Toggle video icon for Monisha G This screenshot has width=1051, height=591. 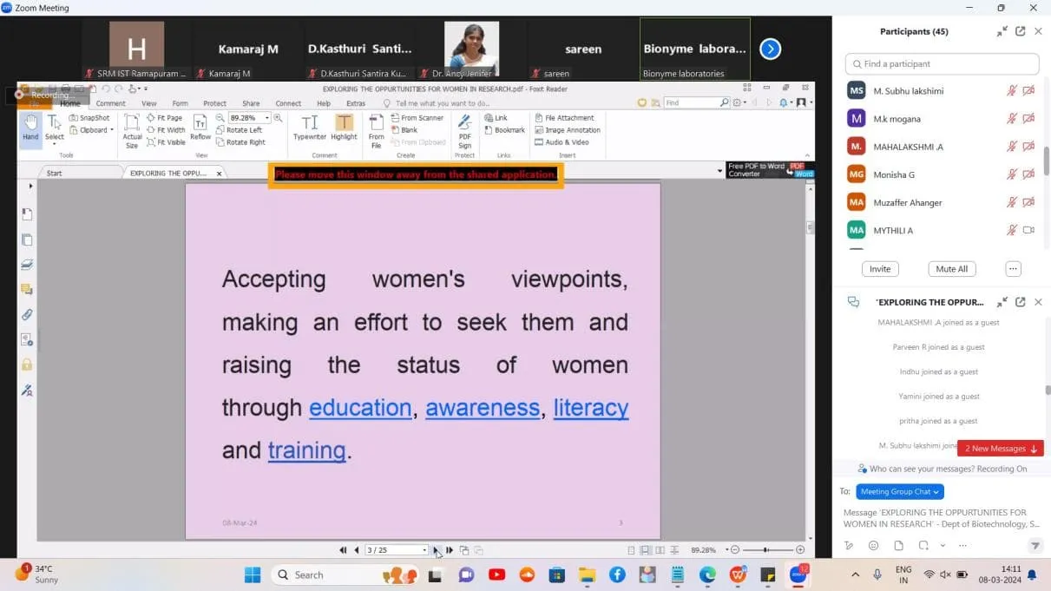tap(1028, 174)
